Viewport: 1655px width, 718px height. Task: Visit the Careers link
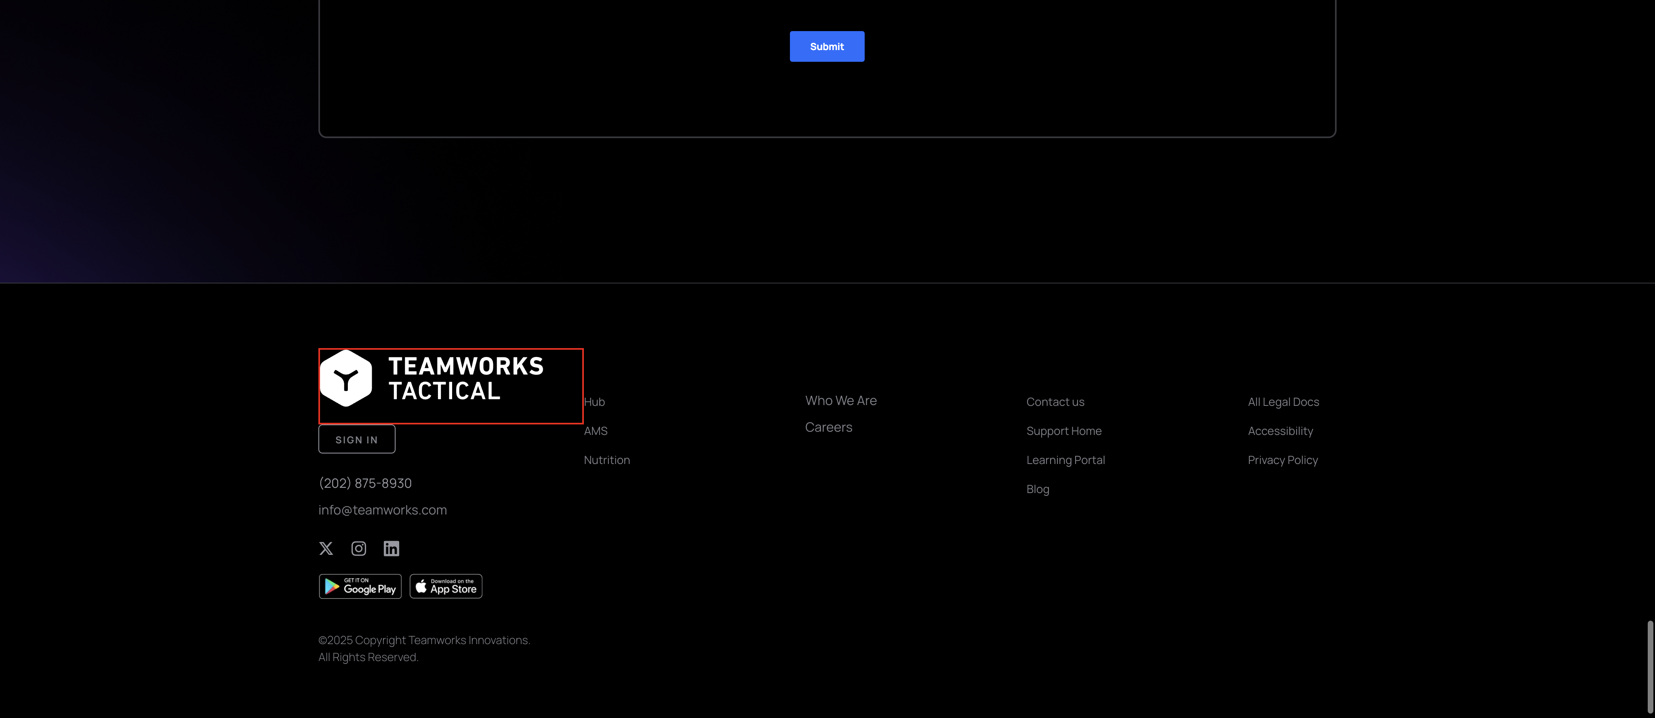tap(828, 427)
